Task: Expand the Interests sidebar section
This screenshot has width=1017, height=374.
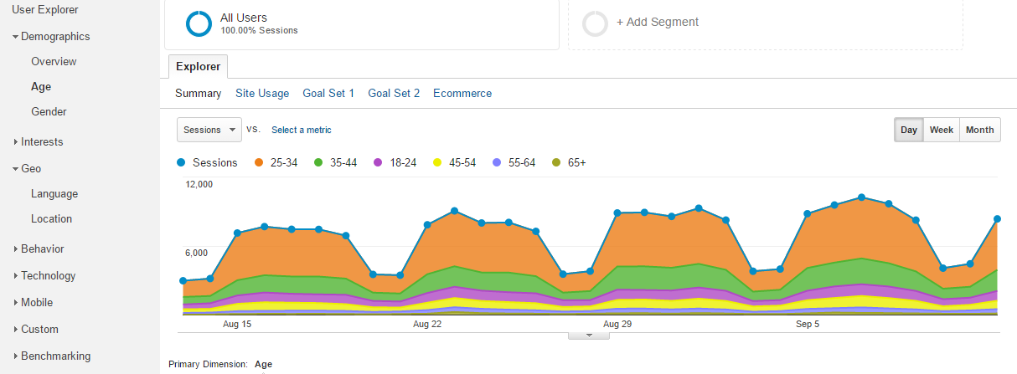Action: [42, 141]
